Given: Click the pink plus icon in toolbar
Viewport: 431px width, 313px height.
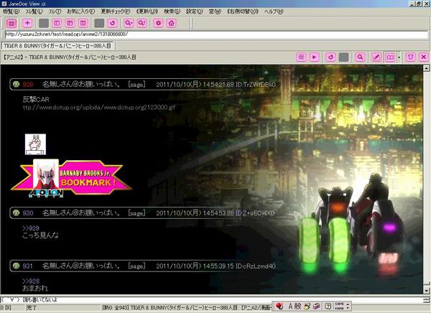Looking at the screenshot, I should tap(27, 23).
